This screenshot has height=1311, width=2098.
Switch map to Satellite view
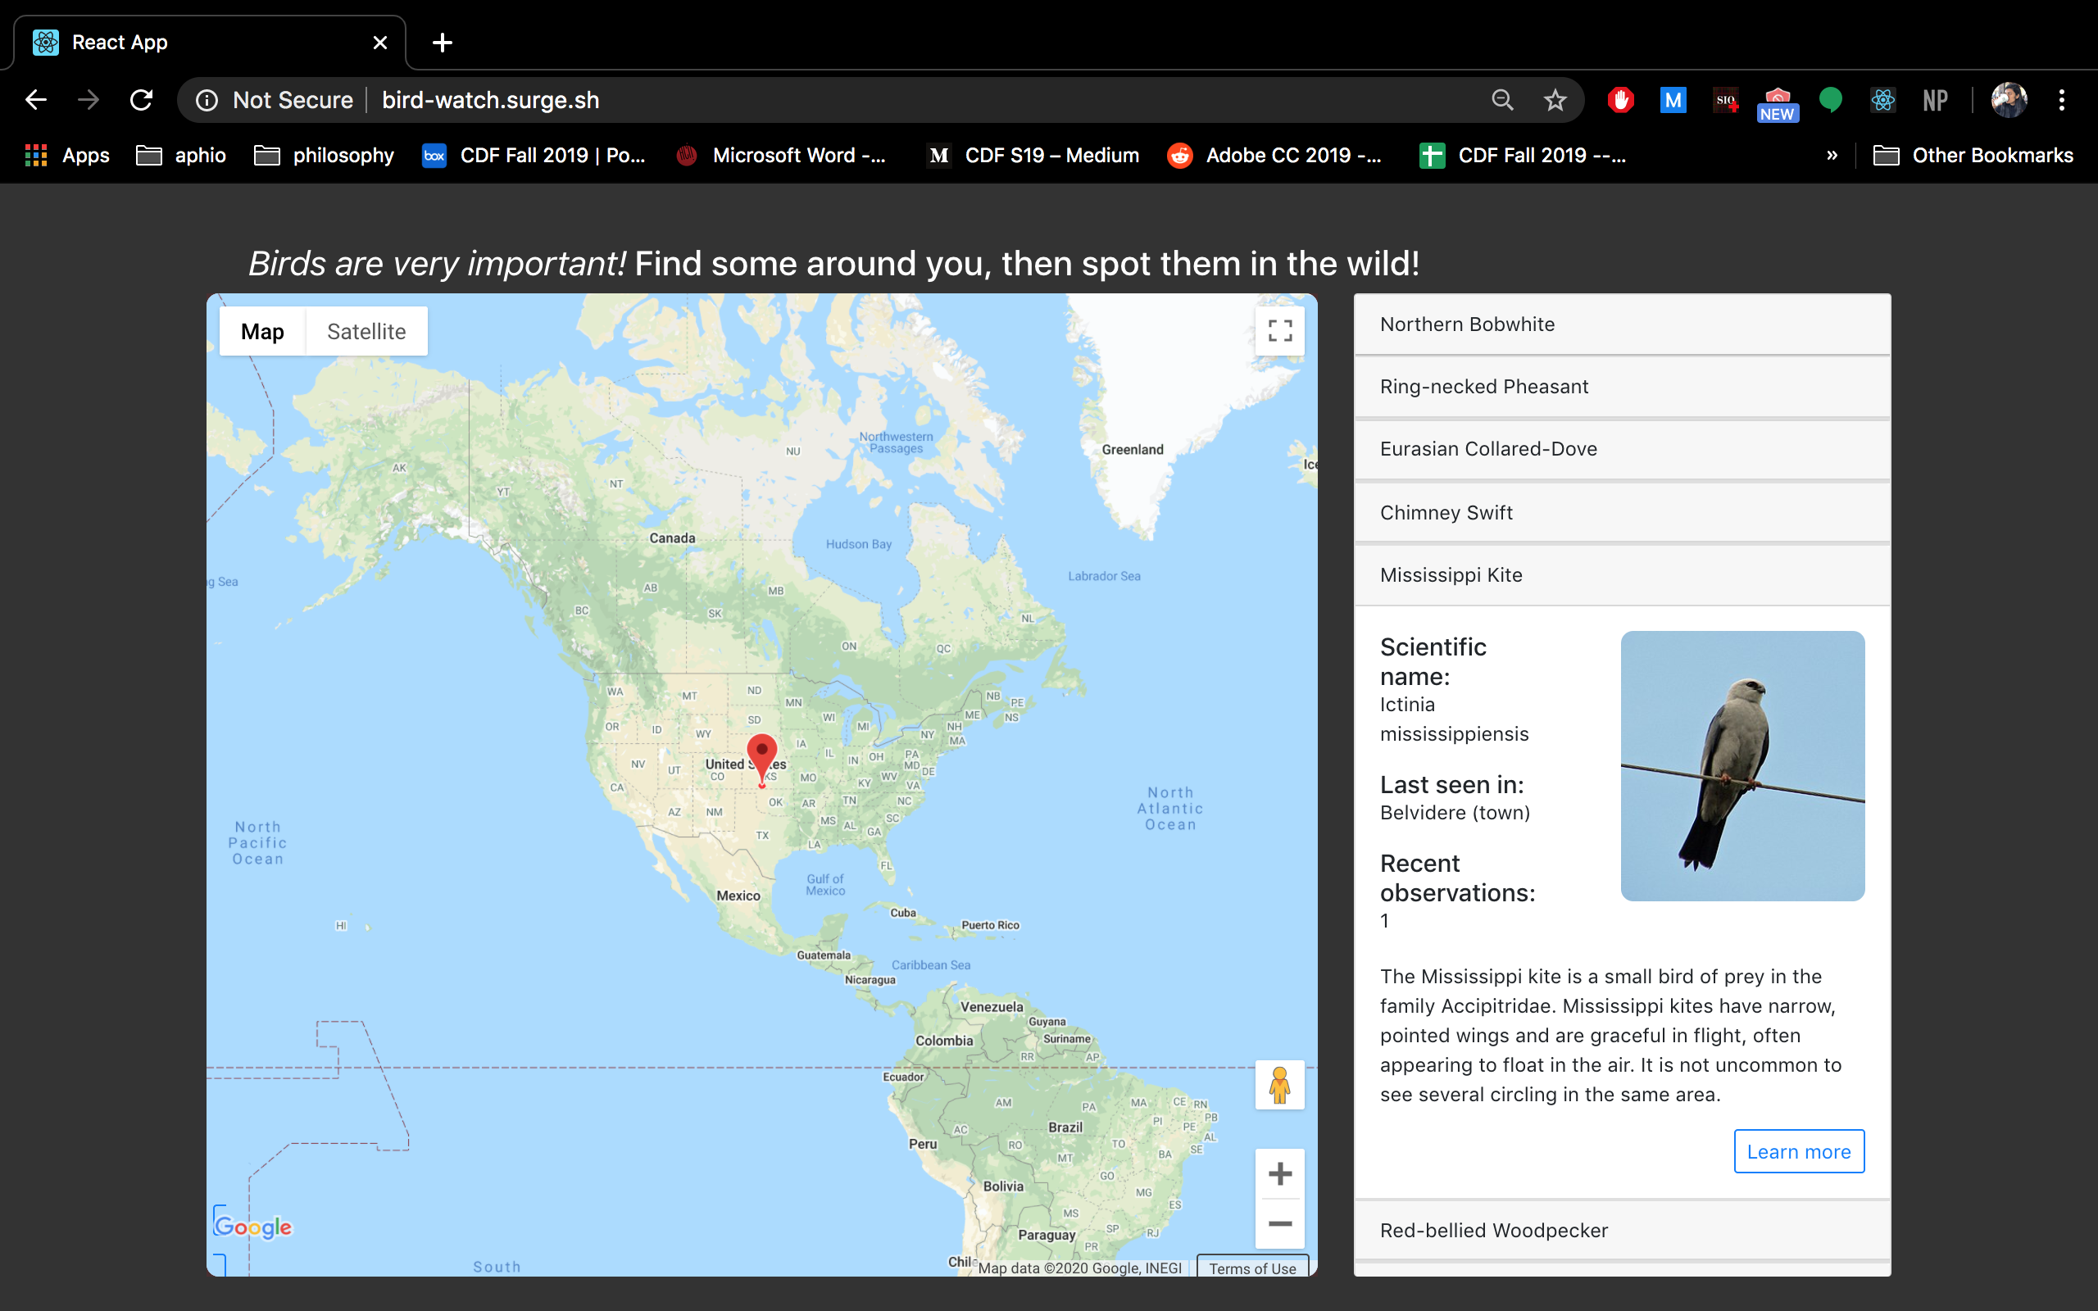366,332
